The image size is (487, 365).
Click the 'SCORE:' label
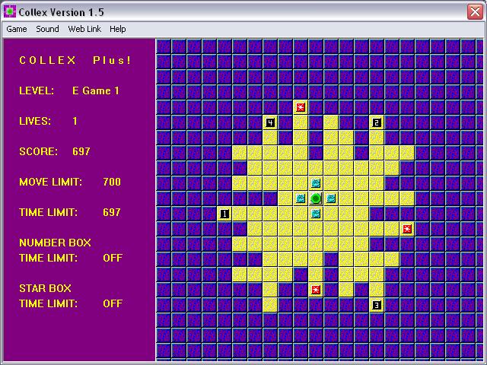click(x=39, y=151)
